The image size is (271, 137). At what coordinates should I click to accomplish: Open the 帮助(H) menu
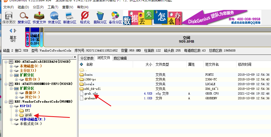[x=83, y=7]
